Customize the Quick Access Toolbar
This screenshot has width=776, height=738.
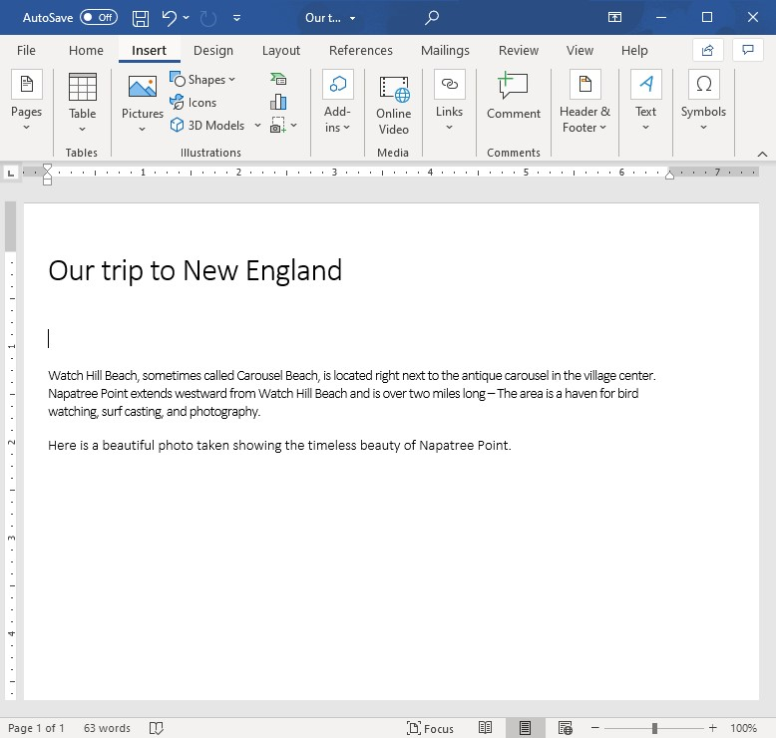237,18
